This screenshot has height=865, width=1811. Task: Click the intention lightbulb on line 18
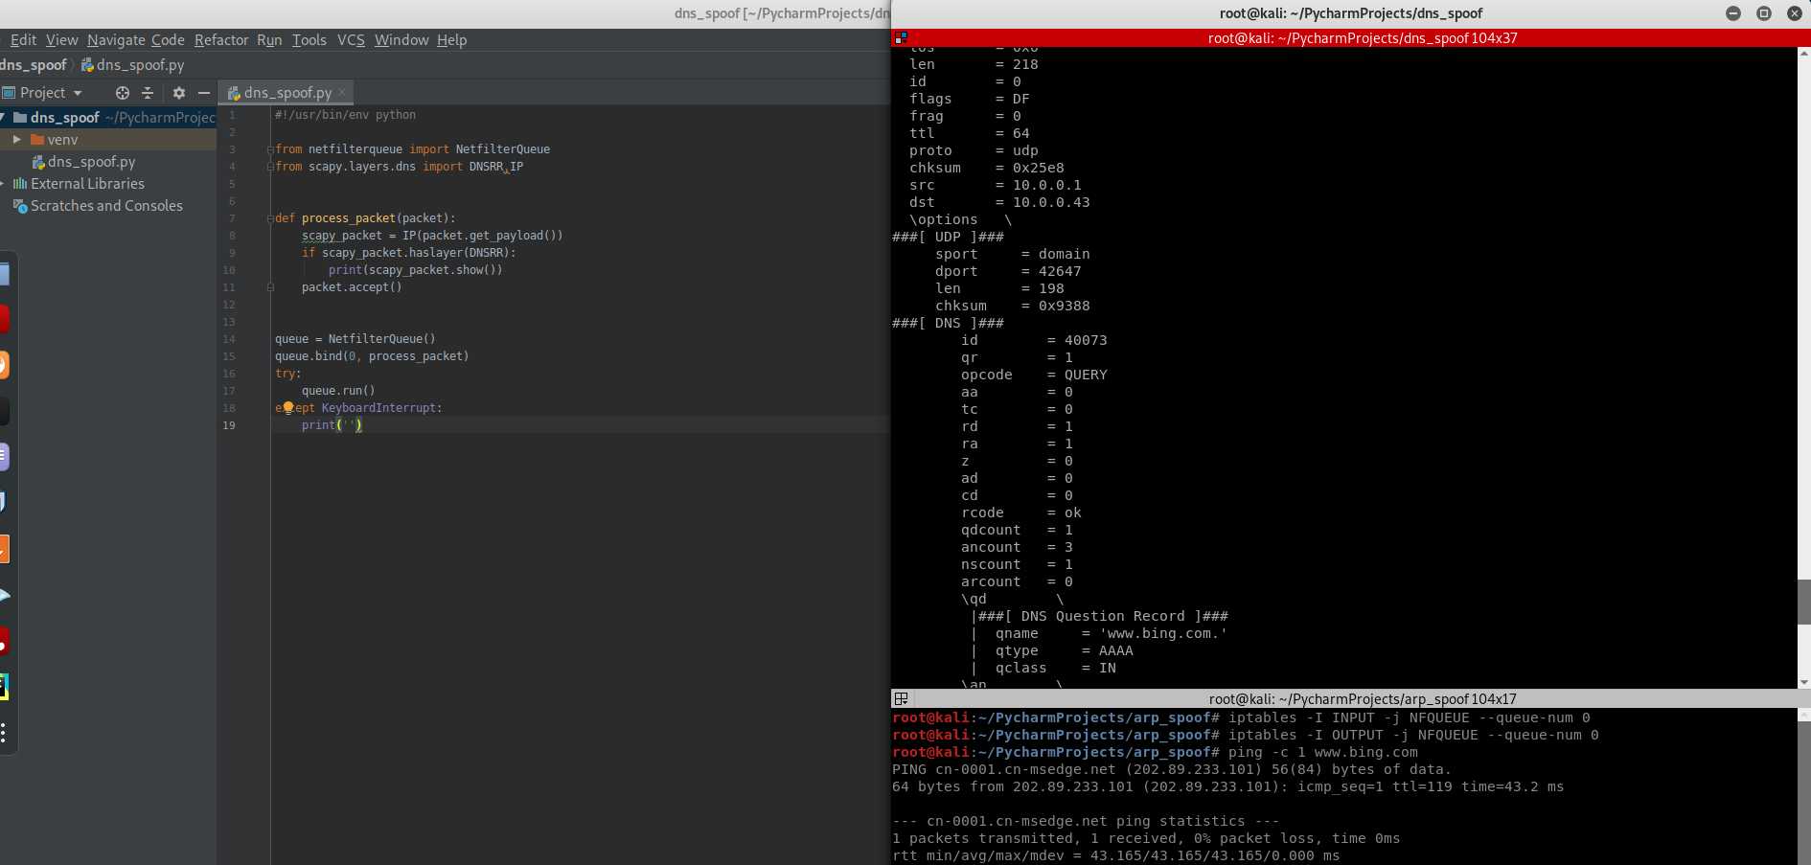point(287,407)
